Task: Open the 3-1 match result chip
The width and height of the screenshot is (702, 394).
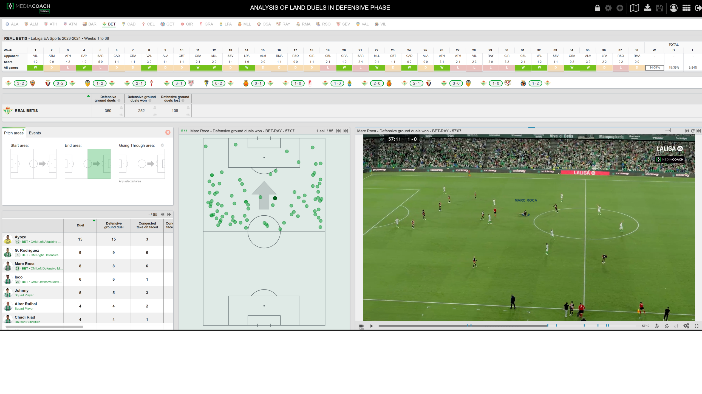Action: tap(179, 83)
